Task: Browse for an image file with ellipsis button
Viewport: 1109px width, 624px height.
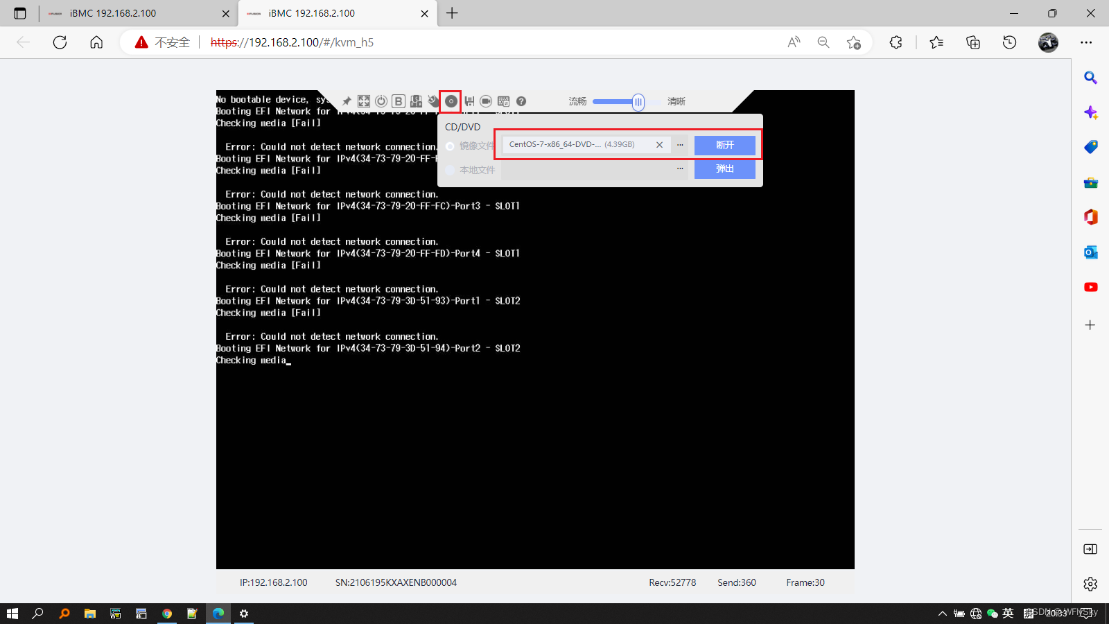Action: [680, 145]
